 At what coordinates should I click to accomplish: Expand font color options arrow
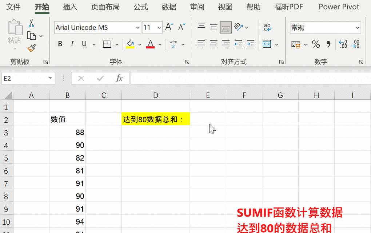[x=160, y=44]
